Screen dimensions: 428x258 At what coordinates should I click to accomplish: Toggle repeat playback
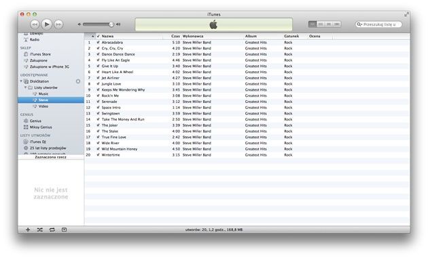coord(52,230)
